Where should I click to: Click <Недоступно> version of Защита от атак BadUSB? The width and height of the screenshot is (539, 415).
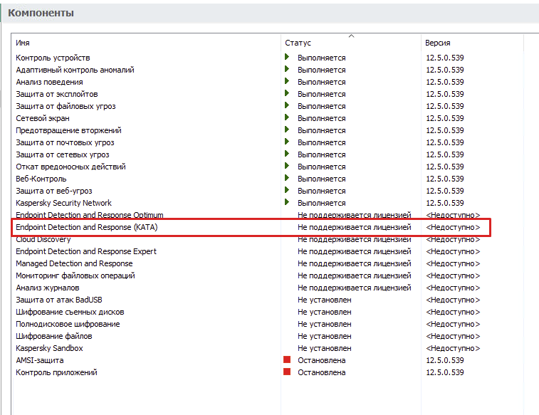pyautogui.click(x=453, y=300)
